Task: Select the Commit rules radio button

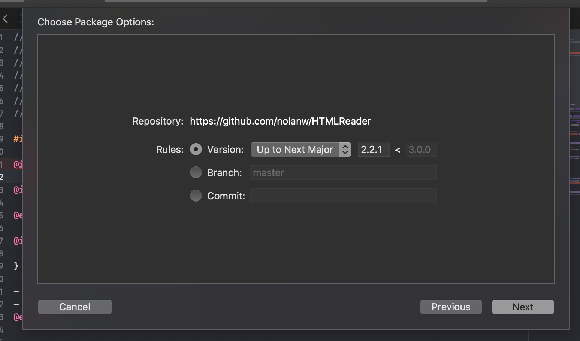Action: click(196, 196)
